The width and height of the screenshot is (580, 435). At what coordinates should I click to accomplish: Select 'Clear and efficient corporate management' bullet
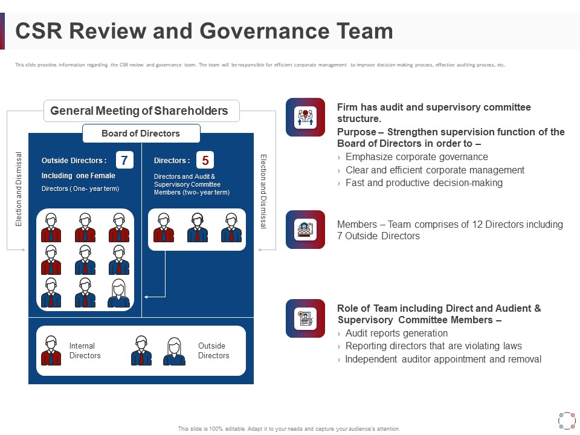[x=435, y=170]
